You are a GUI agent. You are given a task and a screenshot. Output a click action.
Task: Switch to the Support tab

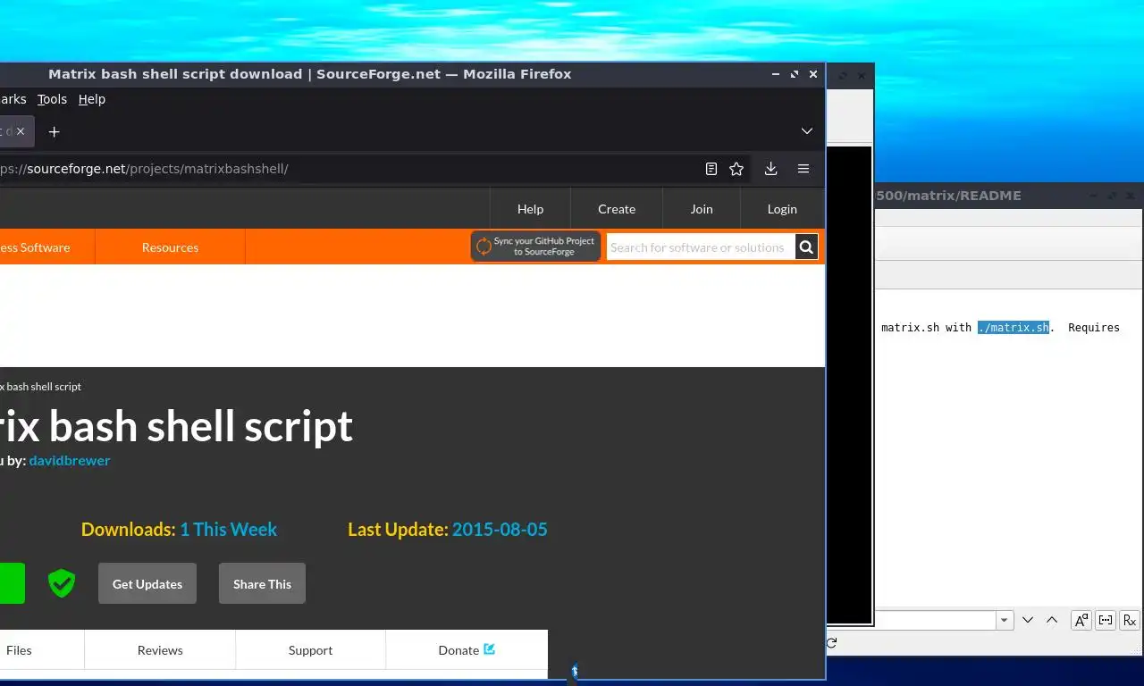[x=310, y=649]
